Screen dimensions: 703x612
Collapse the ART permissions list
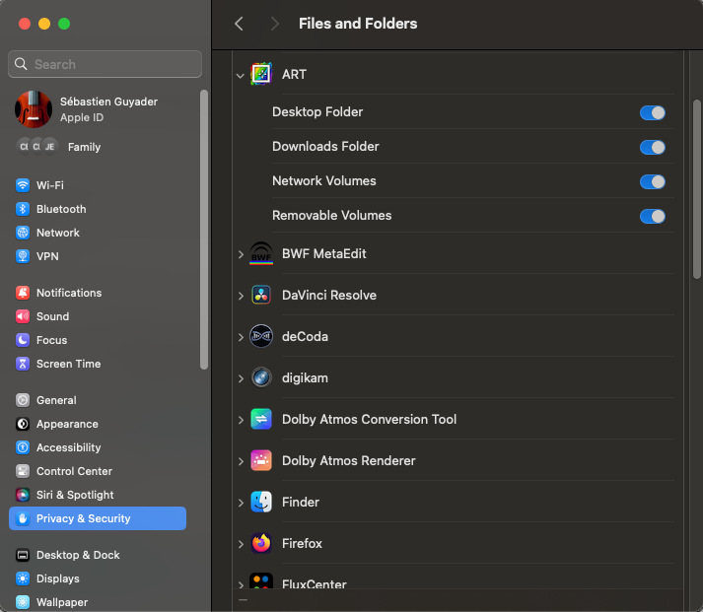pyautogui.click(x=241, y=76)
